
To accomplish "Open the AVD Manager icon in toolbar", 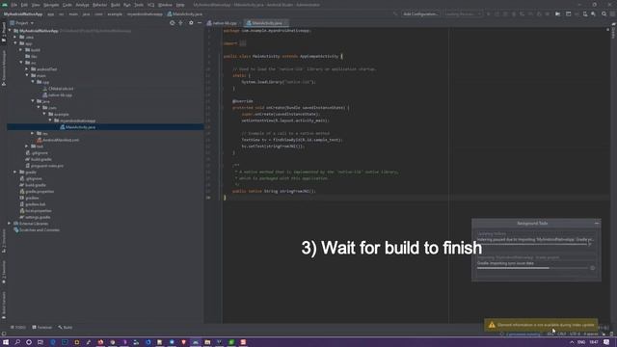I will (x=585, y=14).
